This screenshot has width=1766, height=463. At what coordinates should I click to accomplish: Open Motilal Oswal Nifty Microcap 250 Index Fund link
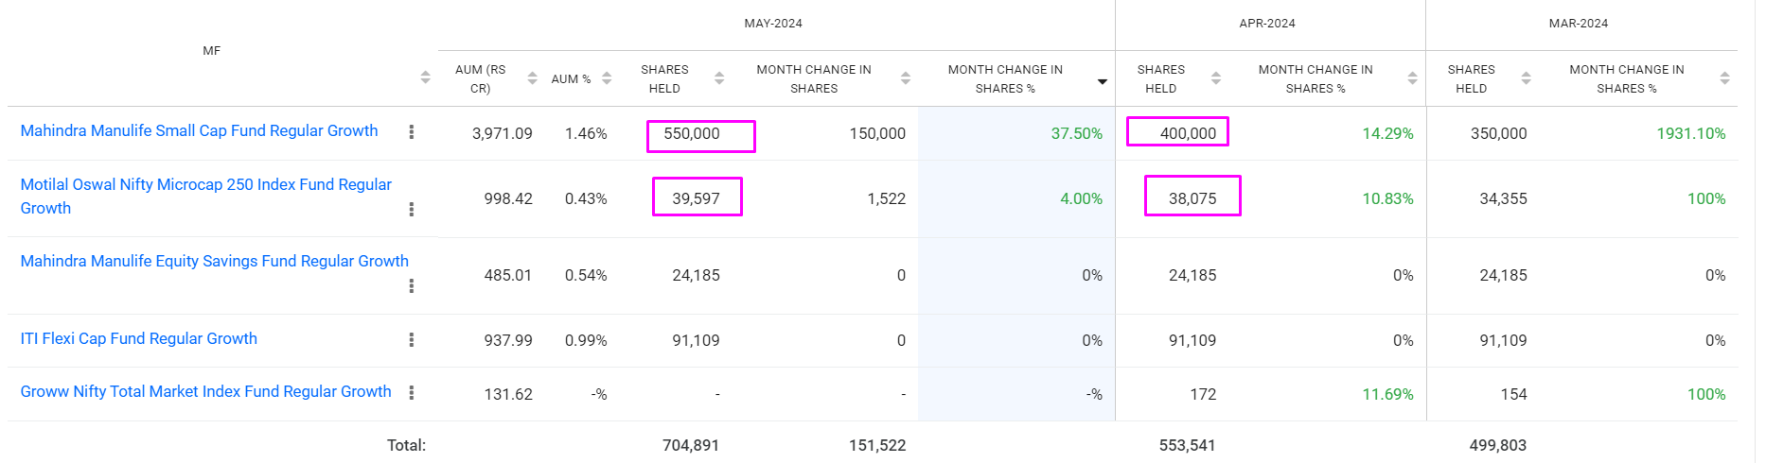(x=205, y=185)
